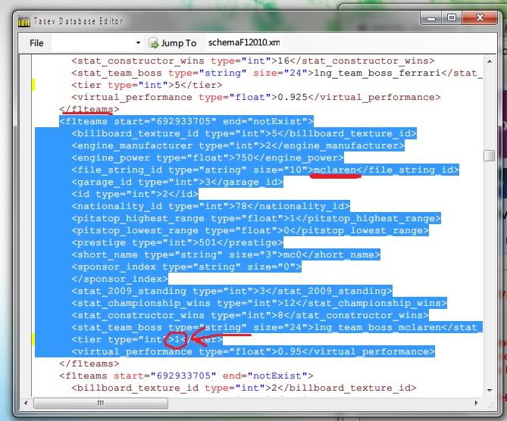The image size is (507, 421).
Task: Click billboard_texture_id 5 line
Action: (x=244, y=133)
